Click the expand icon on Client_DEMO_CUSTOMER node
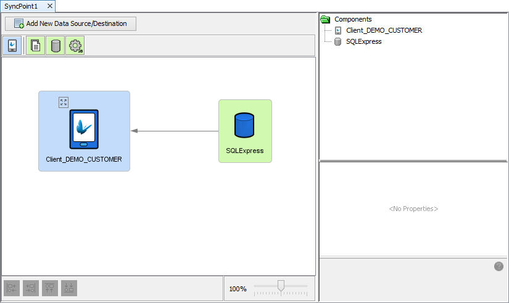The image size is (509, 303). (64, 102)
